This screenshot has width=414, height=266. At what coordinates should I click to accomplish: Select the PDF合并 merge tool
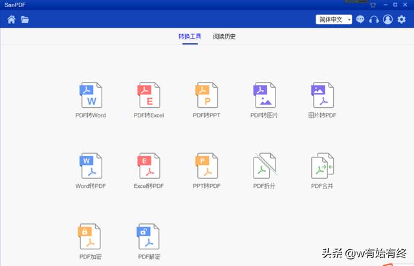[x=322, y=167]
